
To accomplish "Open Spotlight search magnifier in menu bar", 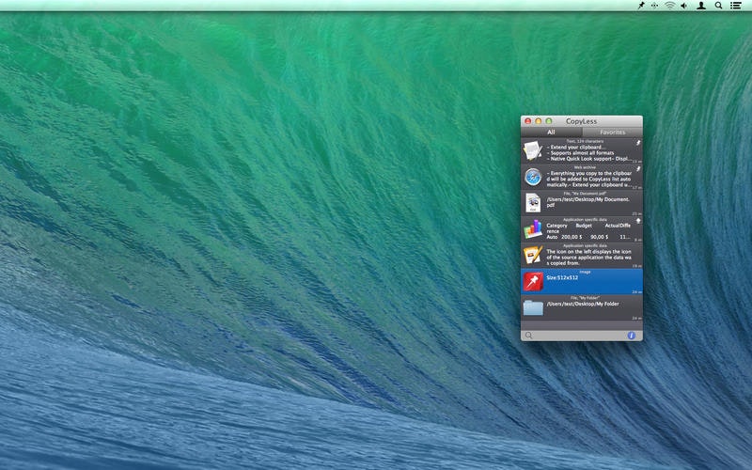I will pyautogui.click(x=719, y=6).
